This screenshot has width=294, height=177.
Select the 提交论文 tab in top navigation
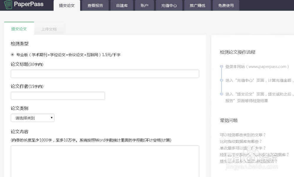click(67, 6)
